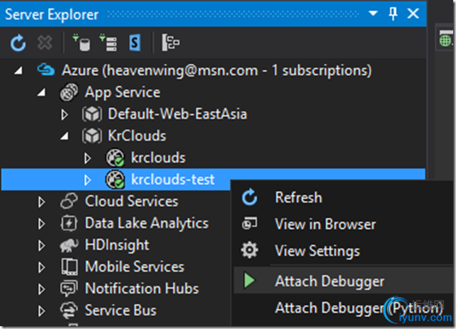Click the Default-Web-EastAsia cube icon
456x329 pixels.
click(92, 114)
